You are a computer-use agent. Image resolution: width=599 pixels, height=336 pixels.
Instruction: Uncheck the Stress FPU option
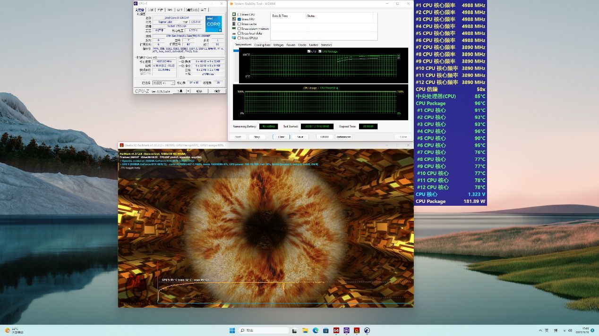tap(240, 19)
